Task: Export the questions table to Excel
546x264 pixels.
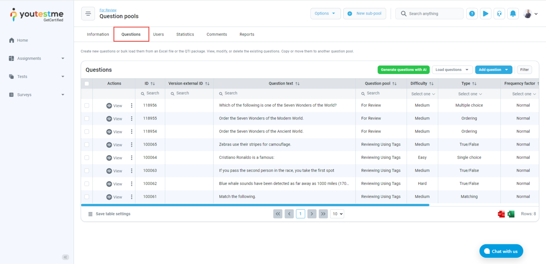Action: coord(511,214)
